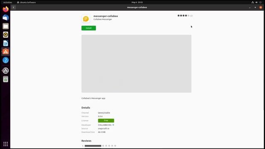This screenshot has width=265, height=149.
Task: Install messenger-collabee with the green button
Action: pyautogui.click(x=89, y=28)
